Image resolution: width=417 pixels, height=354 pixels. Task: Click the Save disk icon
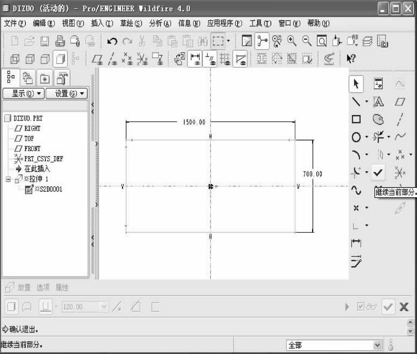pos(45,42)
